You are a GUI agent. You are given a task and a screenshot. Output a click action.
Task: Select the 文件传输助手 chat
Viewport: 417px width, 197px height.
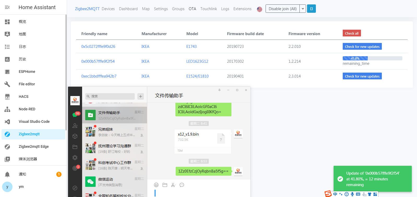tap(114, 115)
